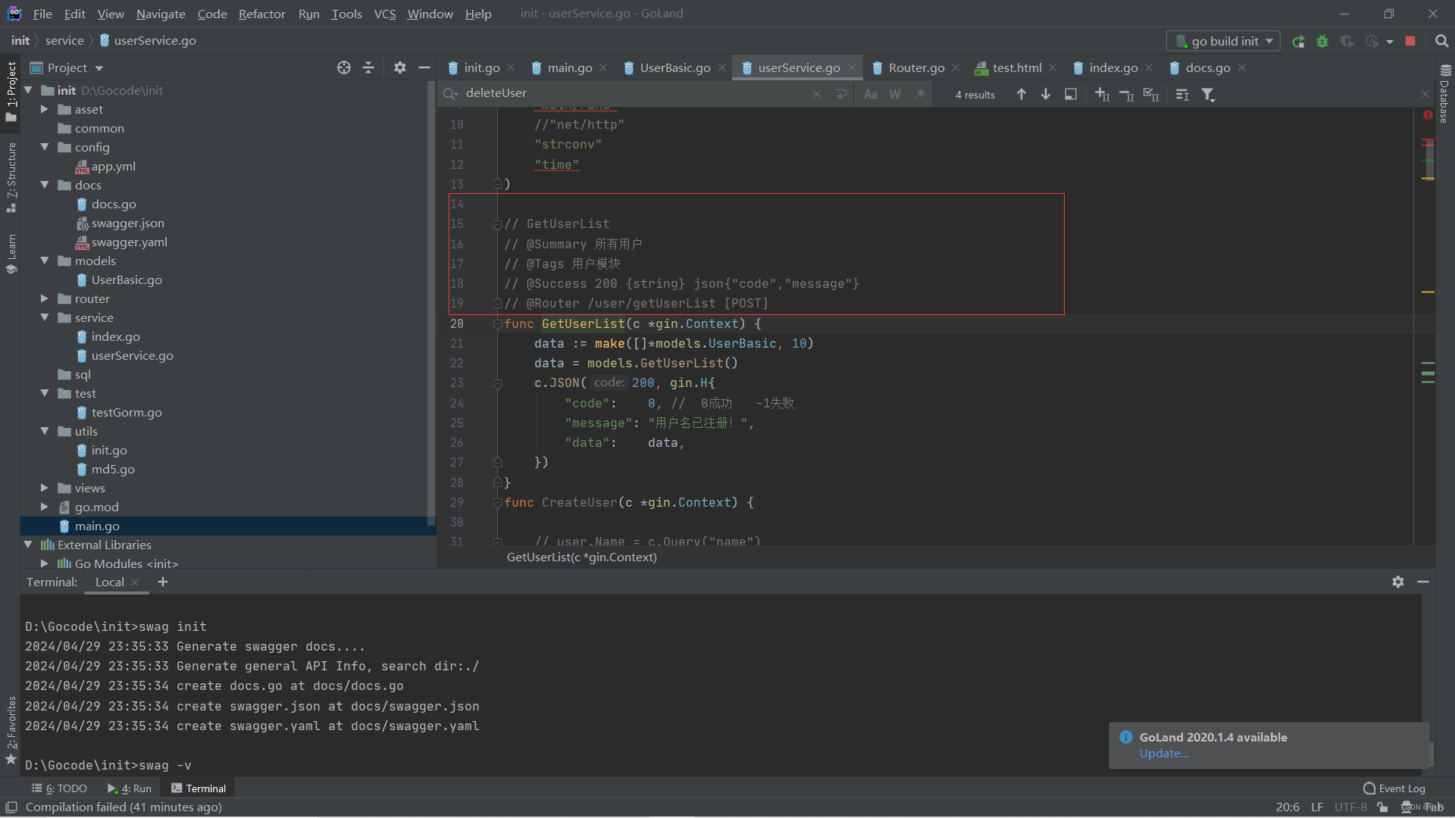Click Update link in GoLand notification
The image size is (1455, 818).
pos(1164,754)
